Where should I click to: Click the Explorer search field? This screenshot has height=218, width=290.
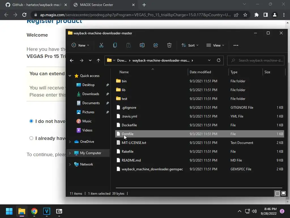coord(256,60)
